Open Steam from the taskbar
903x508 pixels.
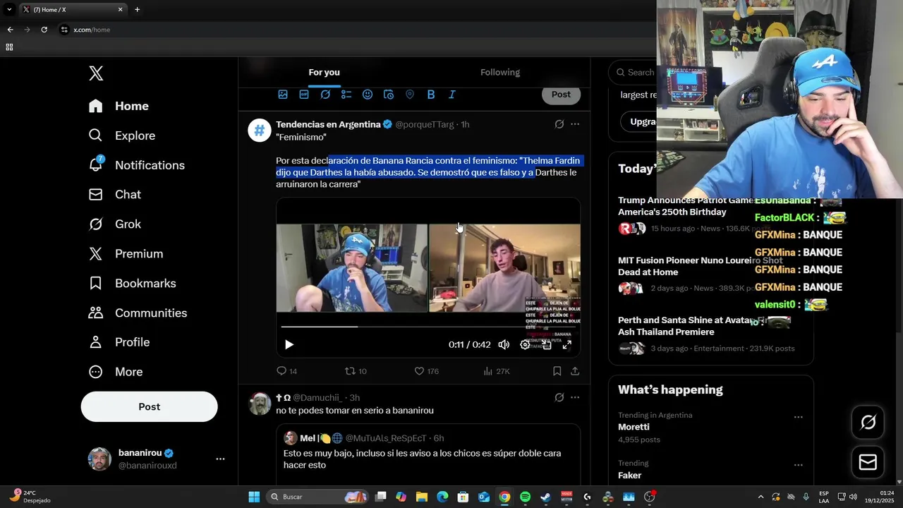click(x=545, y=497)
